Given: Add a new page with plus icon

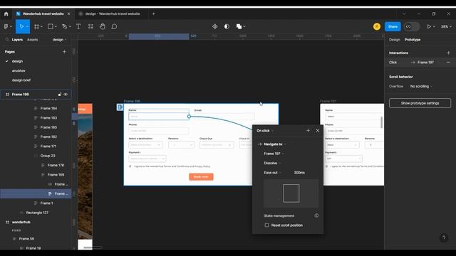Looking at the screenshot, I should (64, 52).
